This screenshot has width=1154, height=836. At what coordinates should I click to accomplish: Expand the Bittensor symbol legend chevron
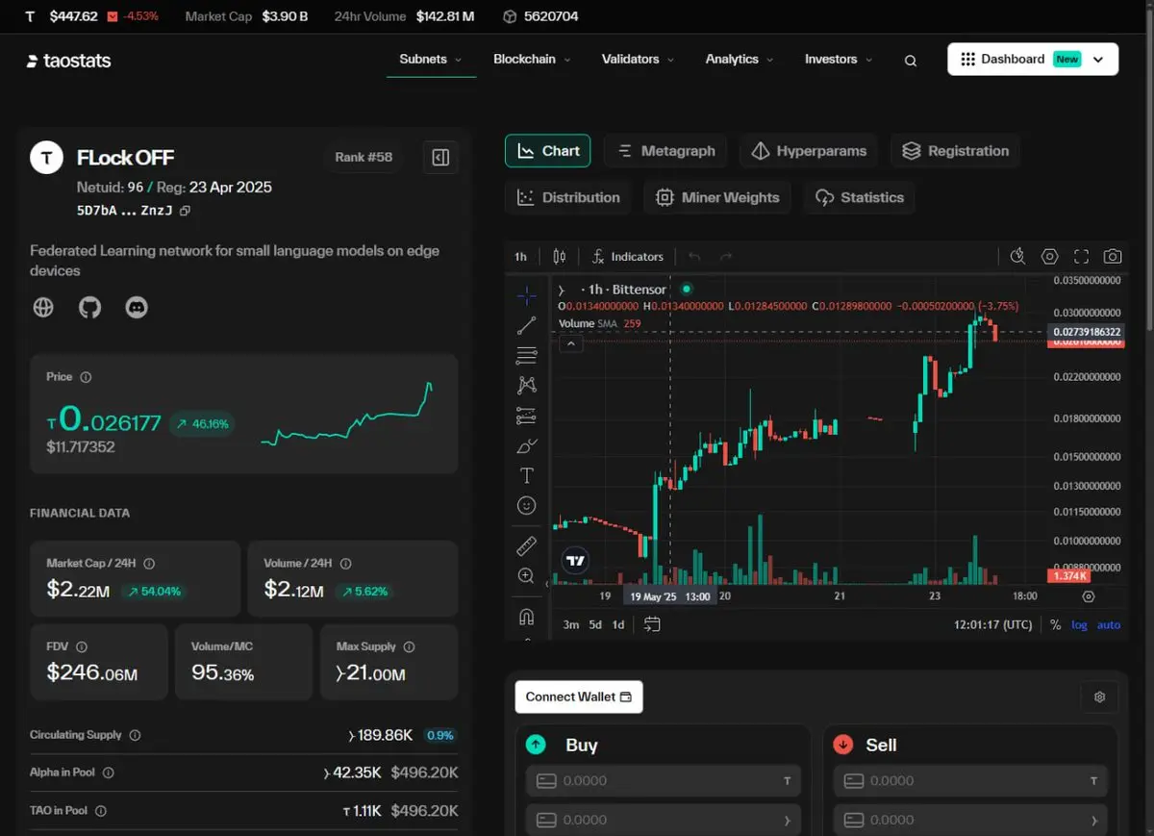pos(561,290)
